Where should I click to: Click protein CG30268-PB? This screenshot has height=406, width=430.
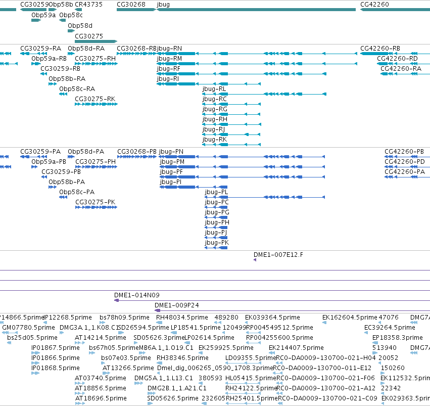point(137,152)
